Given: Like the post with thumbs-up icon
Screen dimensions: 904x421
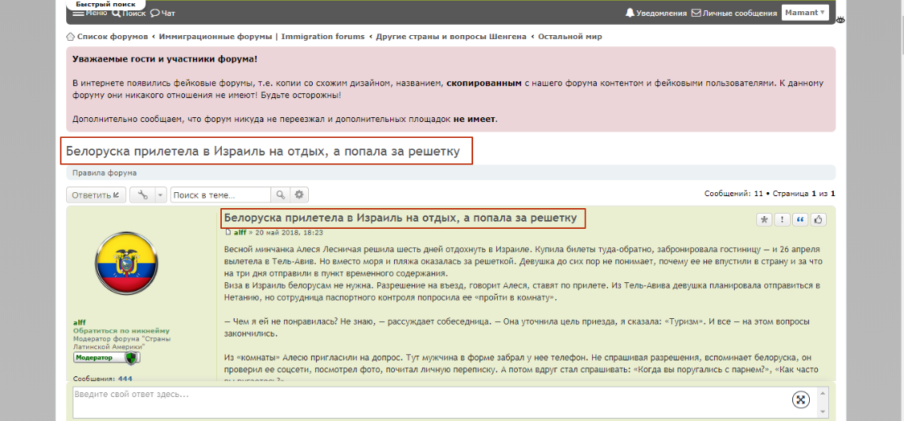Looking at the screenshot, I should tap(818, 219).
